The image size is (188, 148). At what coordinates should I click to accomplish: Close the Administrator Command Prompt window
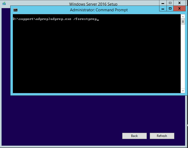click(179, 8)
